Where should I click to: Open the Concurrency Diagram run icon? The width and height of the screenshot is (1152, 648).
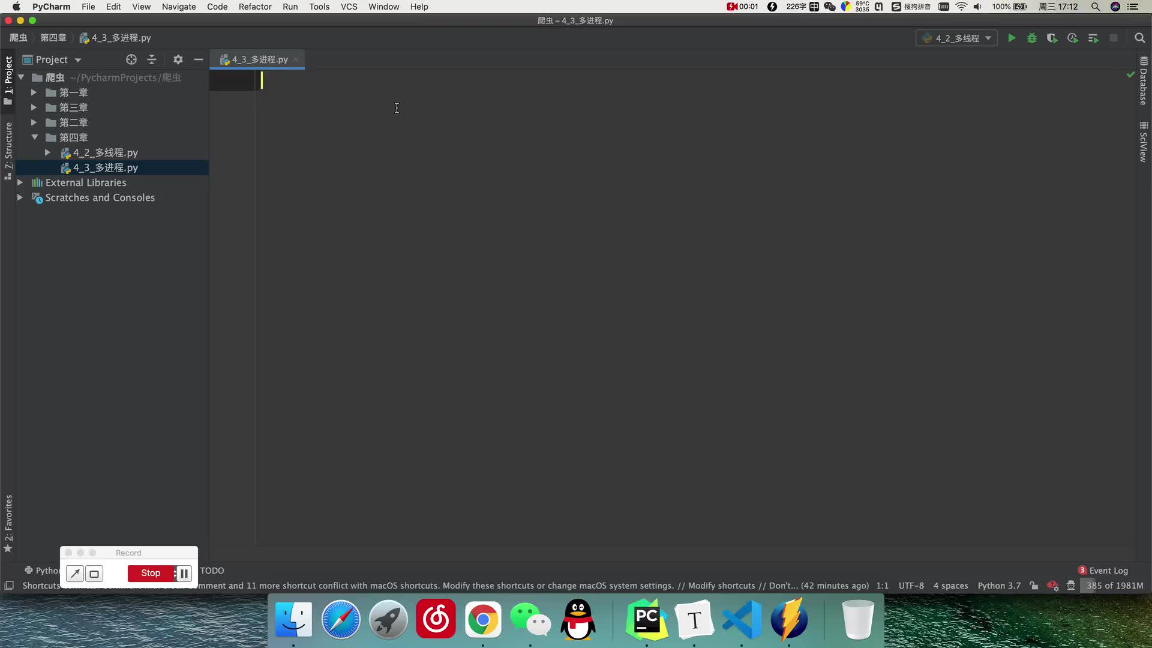(1093, 38)
